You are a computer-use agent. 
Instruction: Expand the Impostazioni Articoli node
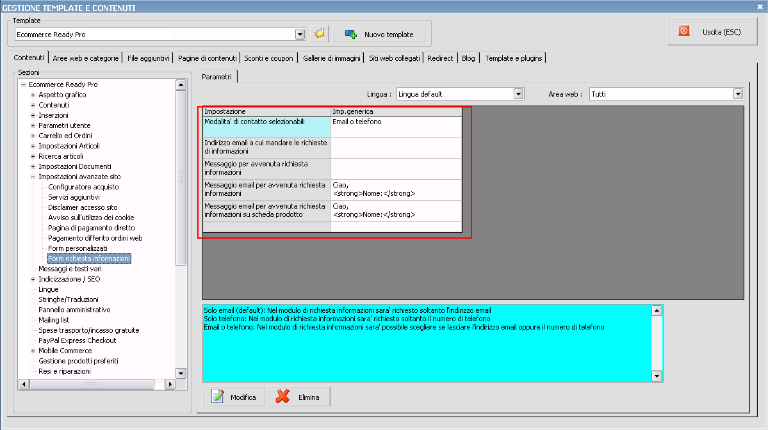tap(33, 147)
